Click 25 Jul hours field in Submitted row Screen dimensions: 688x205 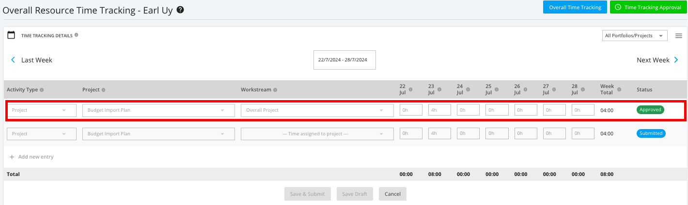point(497,134)
